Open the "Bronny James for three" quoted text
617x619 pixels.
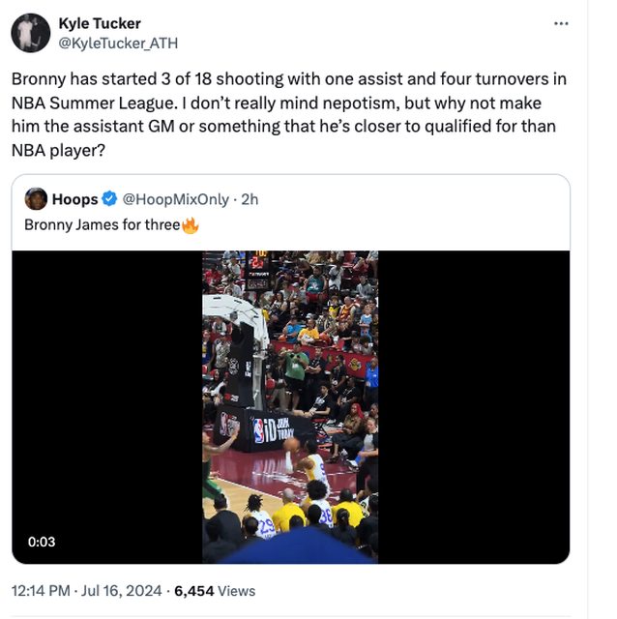tap(102, 225)
